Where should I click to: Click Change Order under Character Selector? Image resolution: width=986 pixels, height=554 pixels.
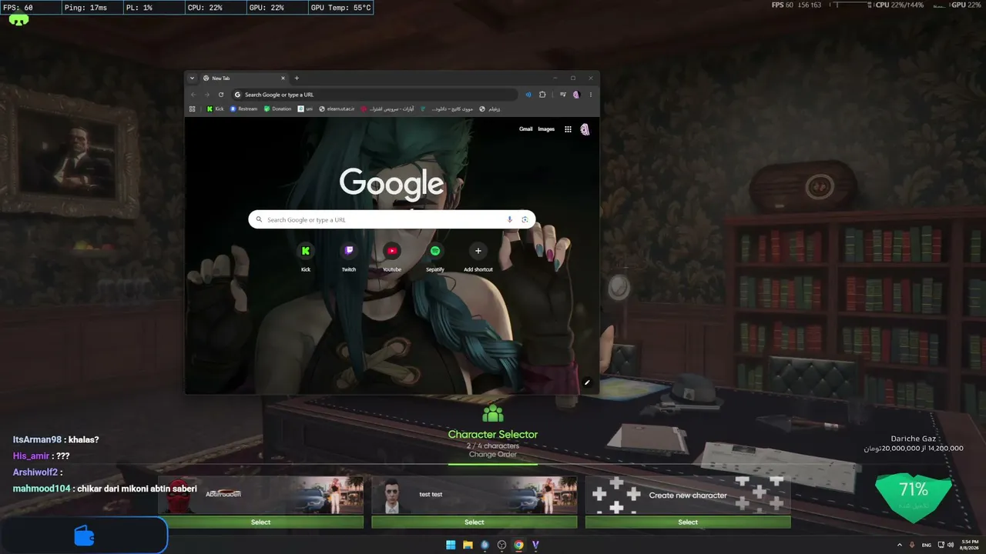(492, 455)
